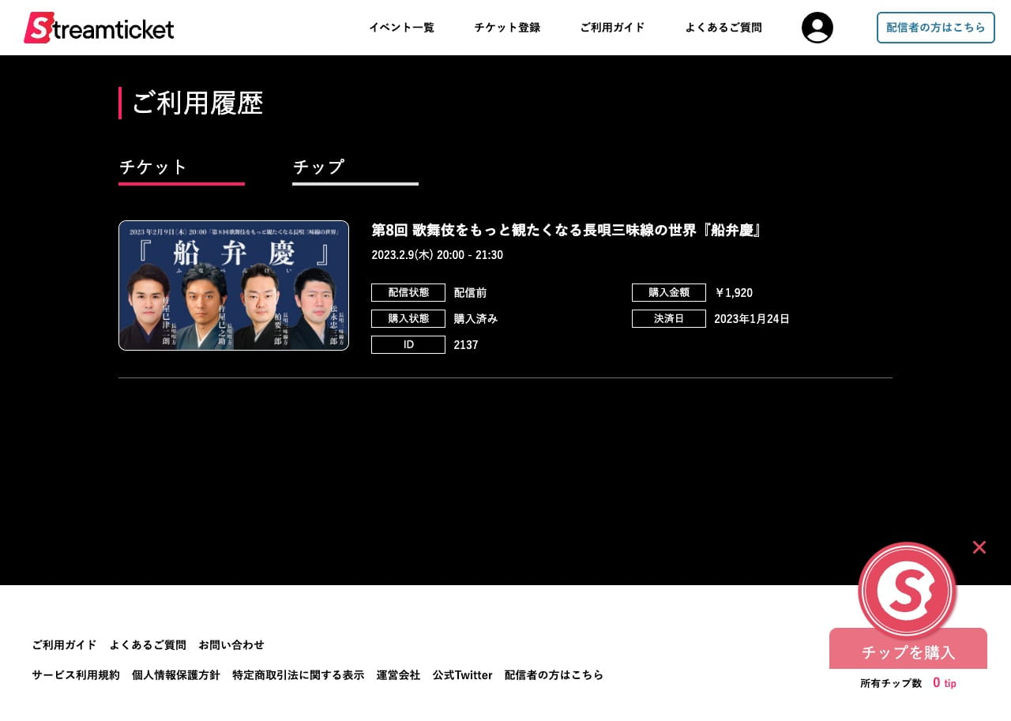Click the ticket ID value 2137
Image resolution: width=1011 pixels, height=721 pixels.
coord(466,345)
